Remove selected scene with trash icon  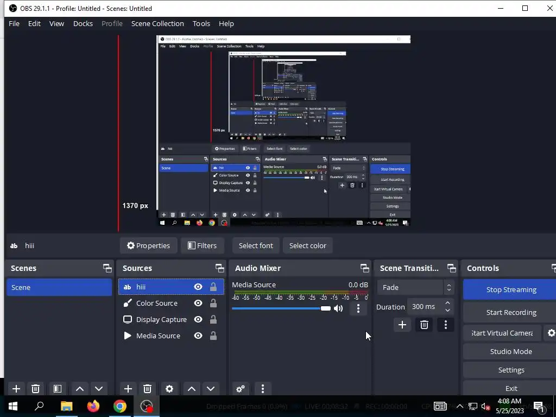(35, 389)
